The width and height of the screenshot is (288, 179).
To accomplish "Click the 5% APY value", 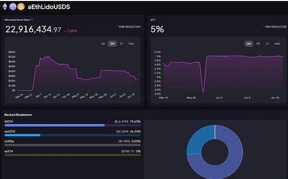I will [x=157, y=29].
